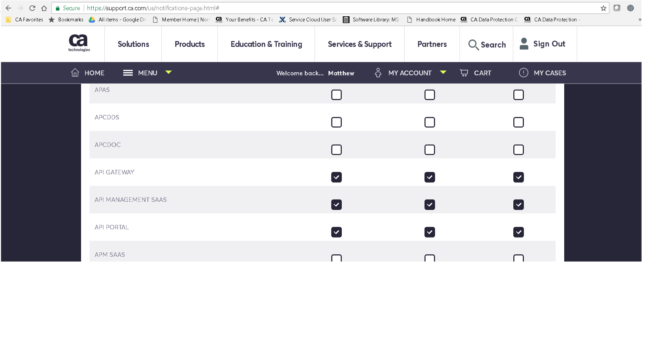Image resolution: width=651 pixels, height=350 pixels.
Task: Check the first checkbox in the APCDDS row
Action: (336, 122)
